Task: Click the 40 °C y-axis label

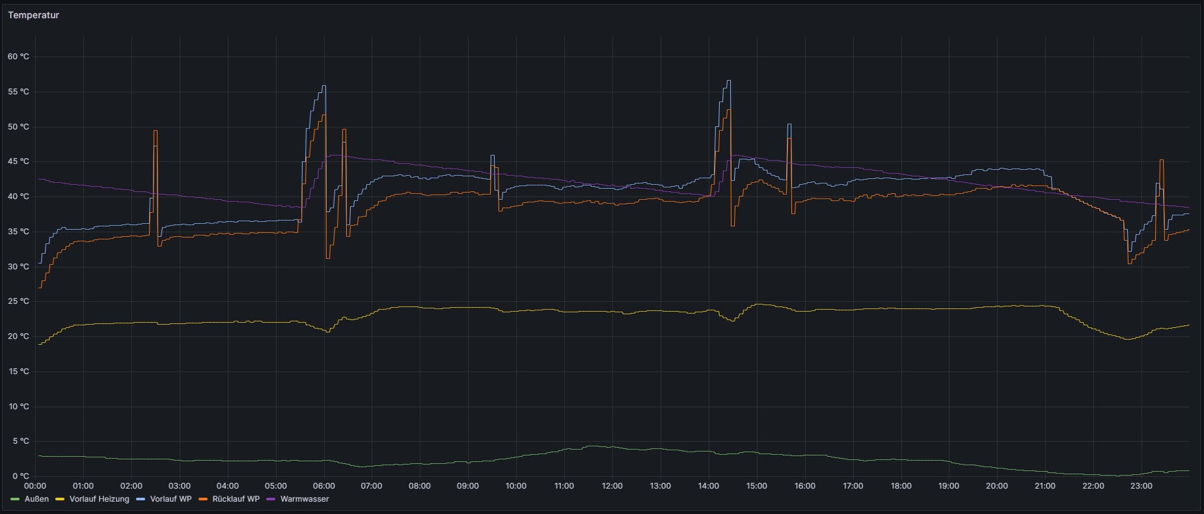Action: click(18, 196)
